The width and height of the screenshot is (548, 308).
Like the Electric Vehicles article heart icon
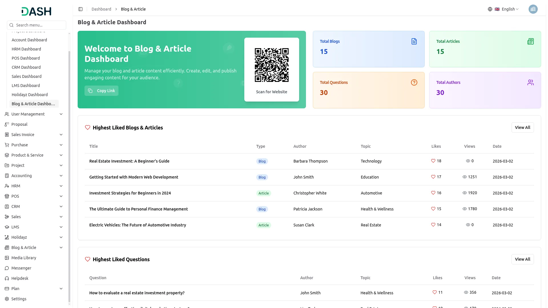433,225
